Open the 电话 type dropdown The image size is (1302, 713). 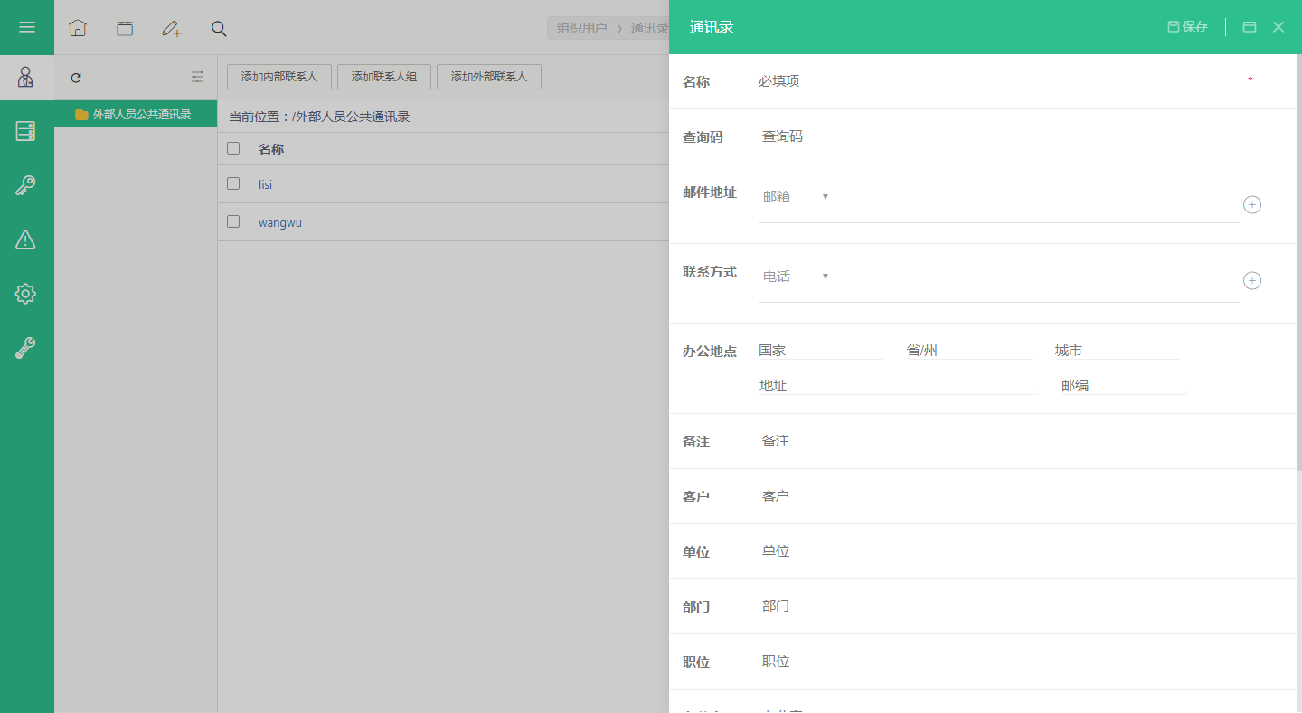797,276
